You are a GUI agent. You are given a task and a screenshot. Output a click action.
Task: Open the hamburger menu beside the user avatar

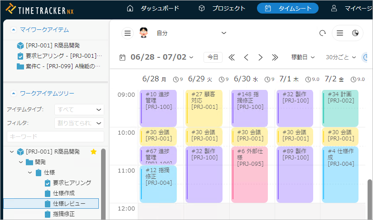point(128,33)
